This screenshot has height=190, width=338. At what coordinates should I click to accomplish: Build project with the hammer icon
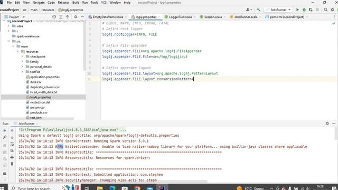pyautogui.click(x=258, y=9)
